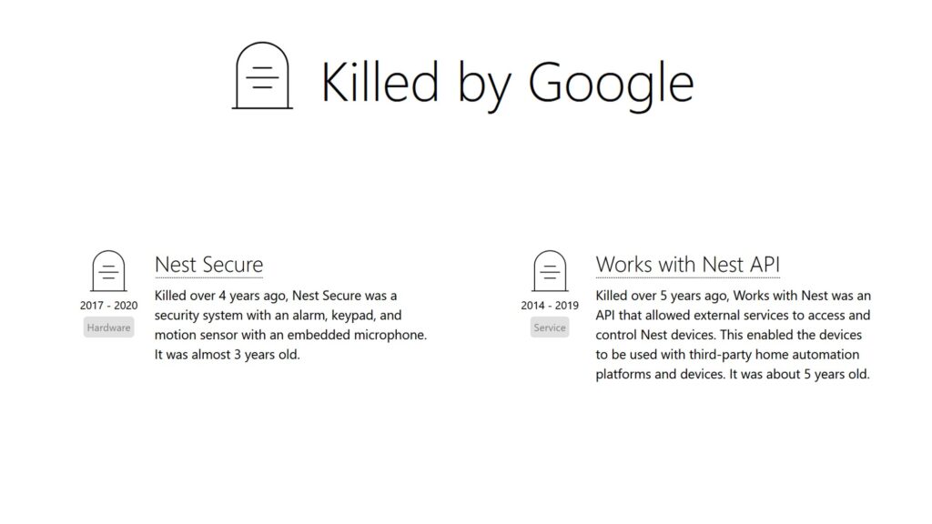This screenshot has width=932, height=524.
Task: Open the Nest Secure title link
Action: pyautogui.click(x=208, y=265)
